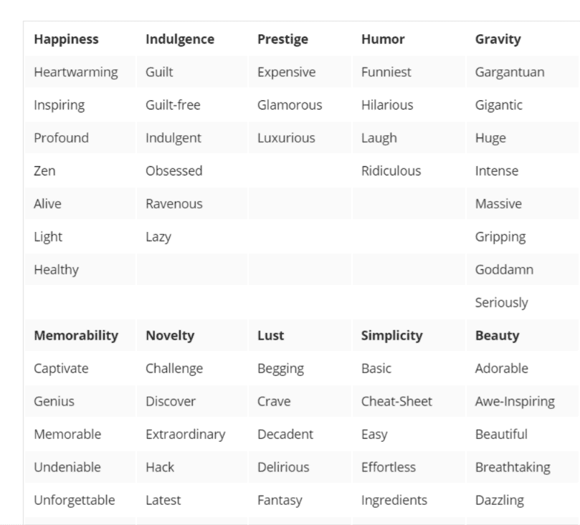Select the word Ridiculous
This screenshot has height=525, width=580.
(391, 170)
